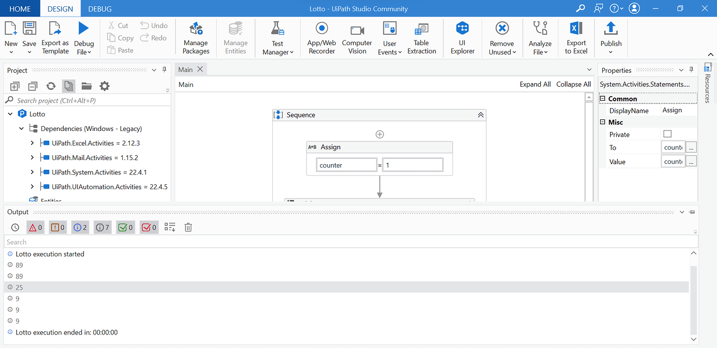Click the Collapse All link
Image resolution: width=717 pixels, height=348 pixels.
[573, 84]
